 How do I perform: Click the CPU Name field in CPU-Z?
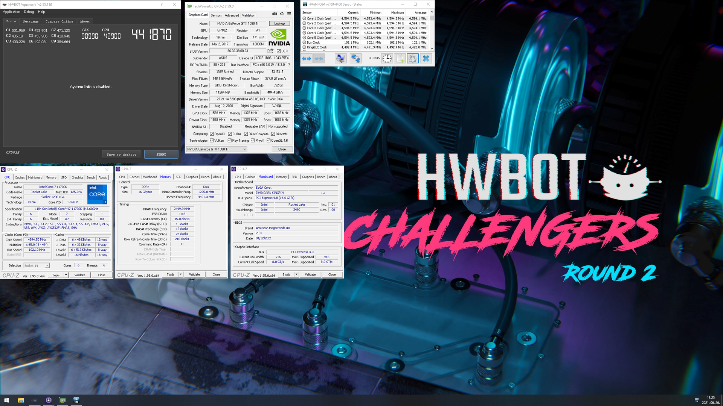coord(53,187)
